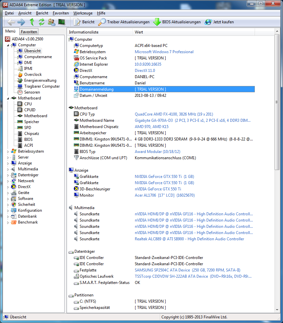Go up one level with green arrow
This screenshot has height=323, width=283.
(x=32, y=22)
